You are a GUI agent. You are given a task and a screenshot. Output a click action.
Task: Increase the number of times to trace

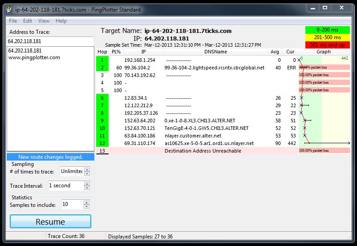[87, 169]
